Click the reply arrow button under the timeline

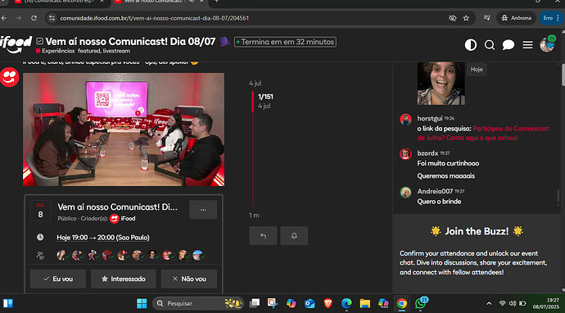click(263, 236)
